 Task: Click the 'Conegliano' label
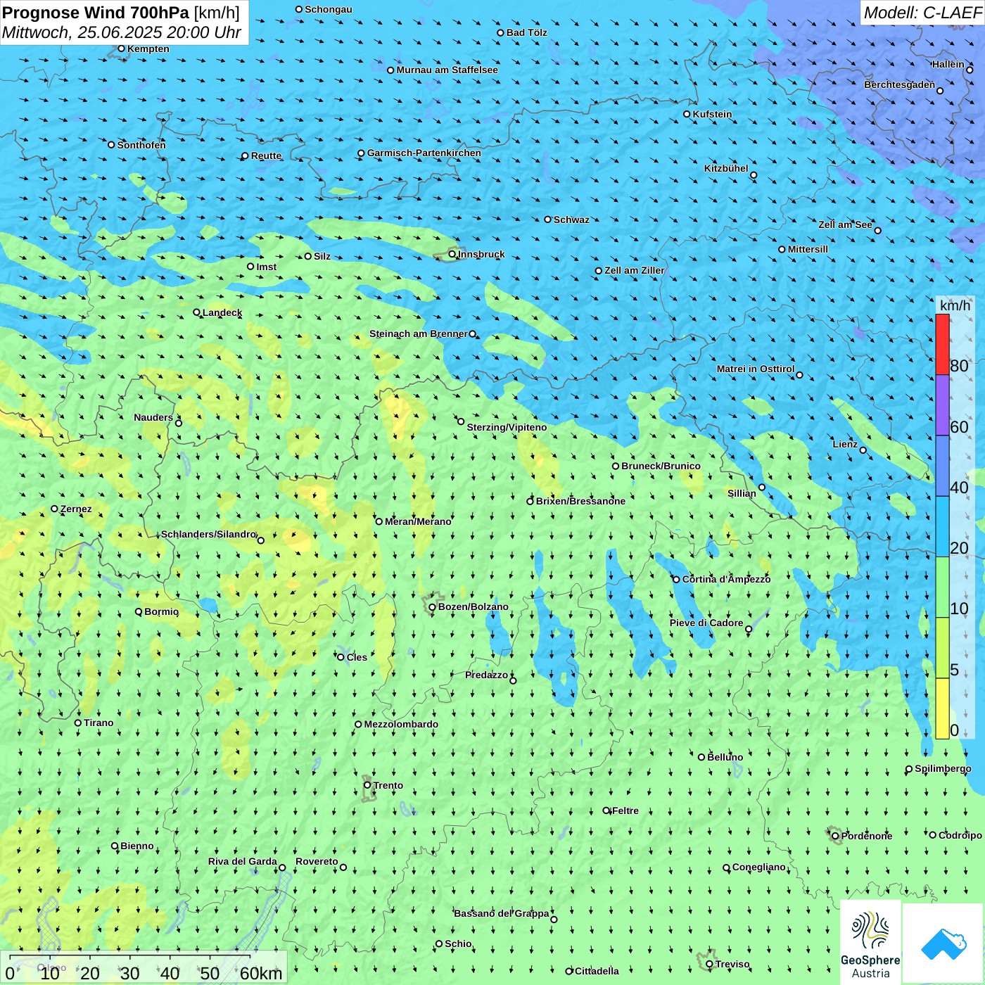click(x=758, y=867)
